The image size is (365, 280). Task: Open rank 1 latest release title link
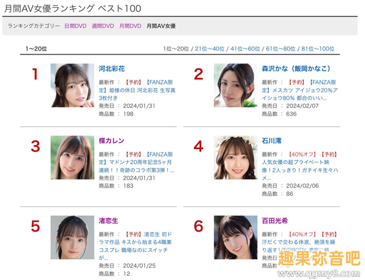click(x=137, y=90)
